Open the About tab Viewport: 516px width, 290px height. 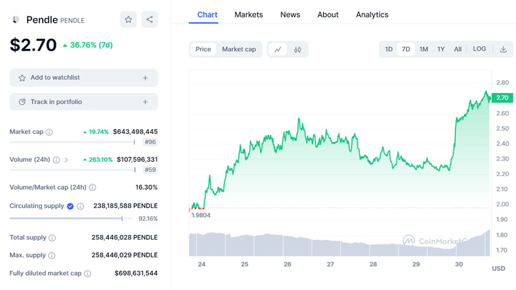point(328,15)
